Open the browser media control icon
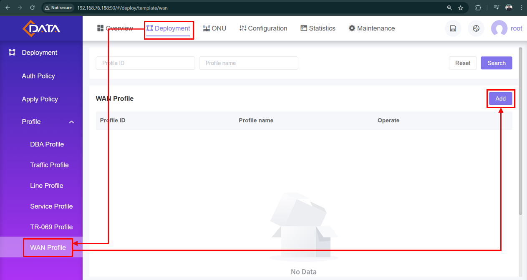The height and width of the screenshot is (280, 527). 497,8
